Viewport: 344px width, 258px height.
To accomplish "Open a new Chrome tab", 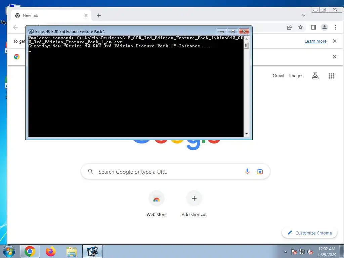I will click(x=99, y=15).
